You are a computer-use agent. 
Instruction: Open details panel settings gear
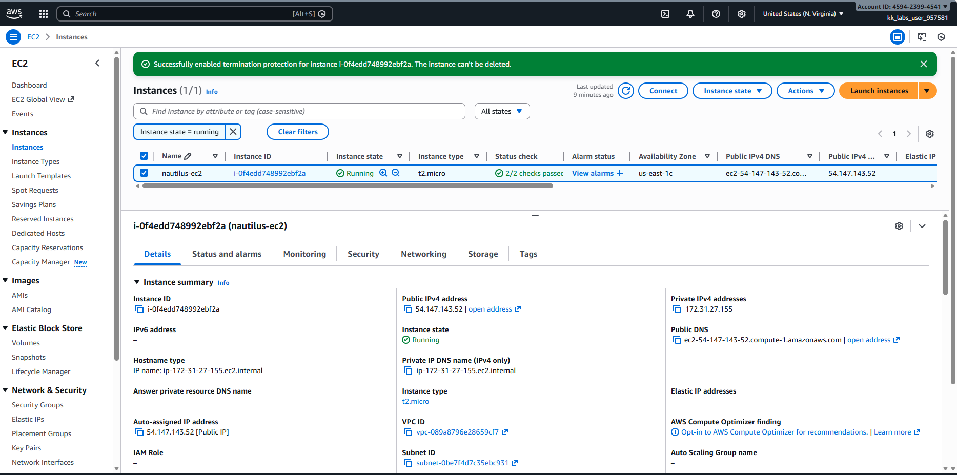[x=899, y=226]
